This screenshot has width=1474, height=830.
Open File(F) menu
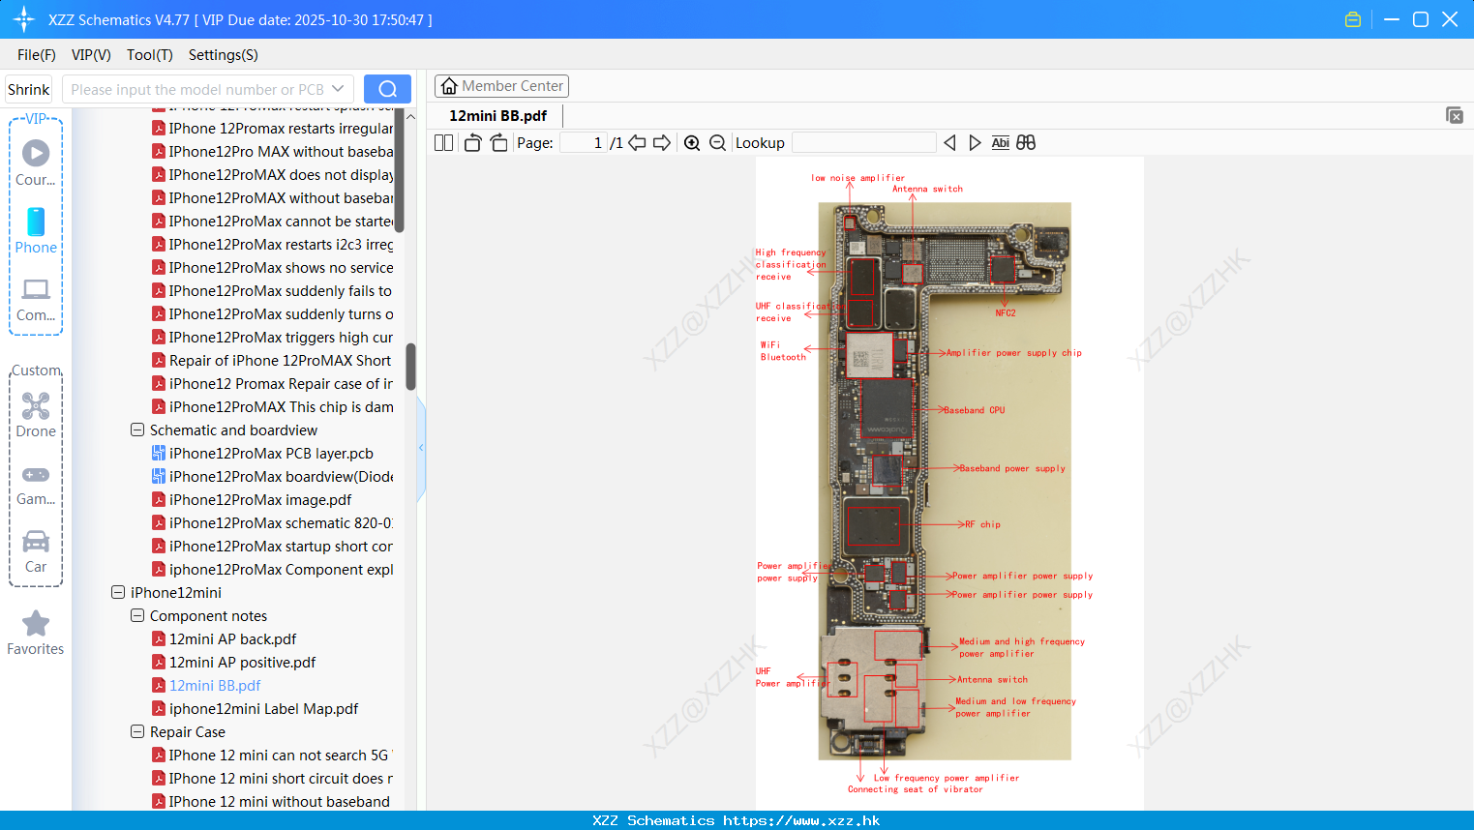tap(37, 55)
